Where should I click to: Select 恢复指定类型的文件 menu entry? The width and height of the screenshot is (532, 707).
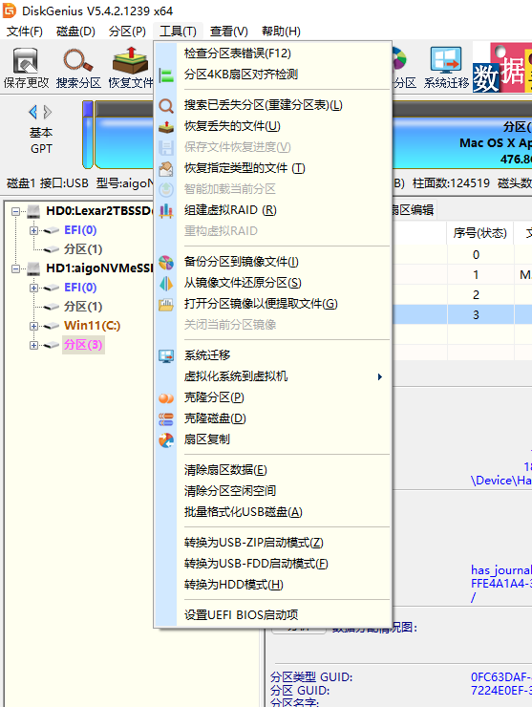tap(272, 168)
